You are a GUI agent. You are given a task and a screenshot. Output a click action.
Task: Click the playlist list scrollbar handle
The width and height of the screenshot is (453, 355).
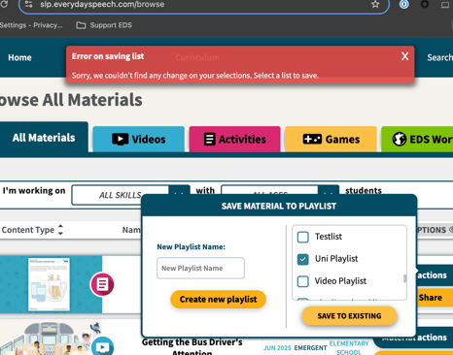404,278
